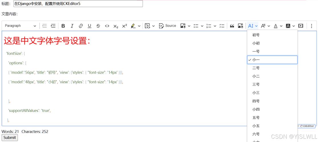Viewport: 318px width, 142px height.
Task: Choose 四号 in the font size menu
Action: 256,101
